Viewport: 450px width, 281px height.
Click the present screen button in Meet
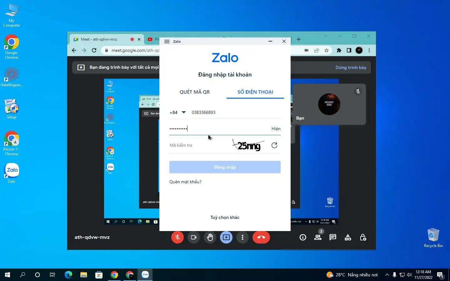pyautogui.click(x=226, y=237)
